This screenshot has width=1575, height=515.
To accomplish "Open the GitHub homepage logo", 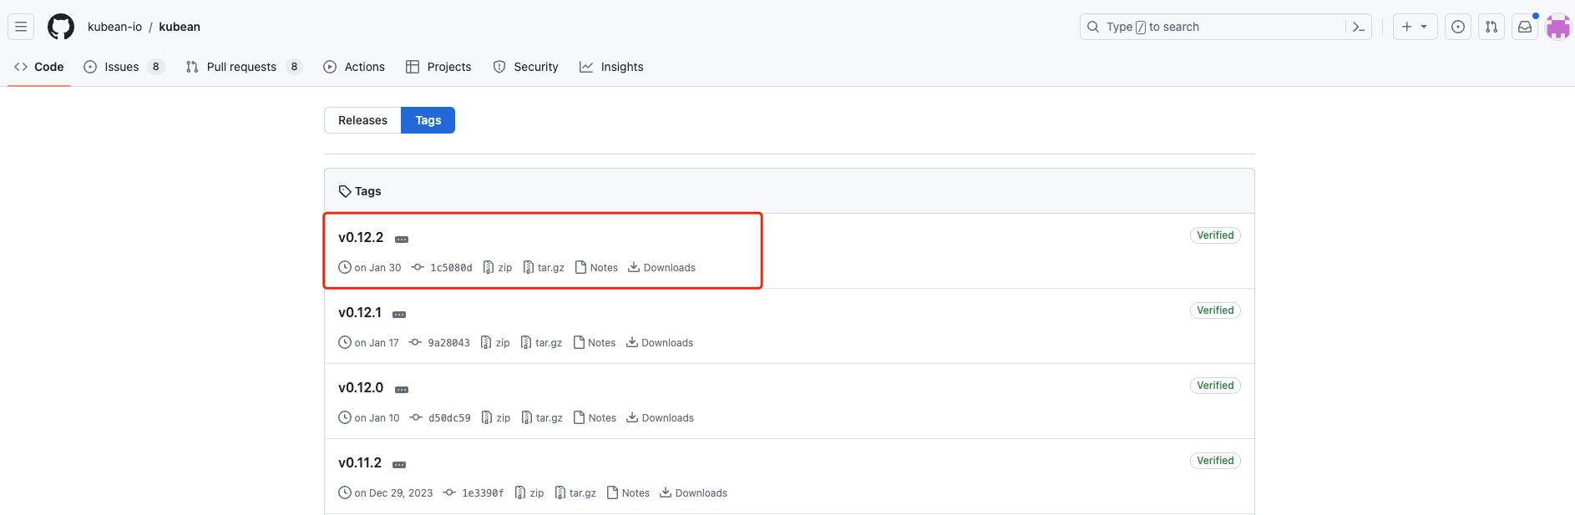I will [x=60, y=27].
